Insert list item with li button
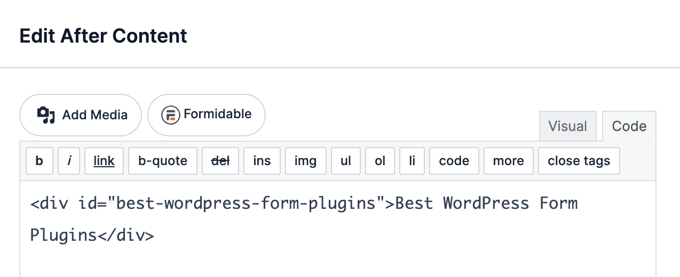The width and height of the screenshot is (680, 277). tap(412, 161)
